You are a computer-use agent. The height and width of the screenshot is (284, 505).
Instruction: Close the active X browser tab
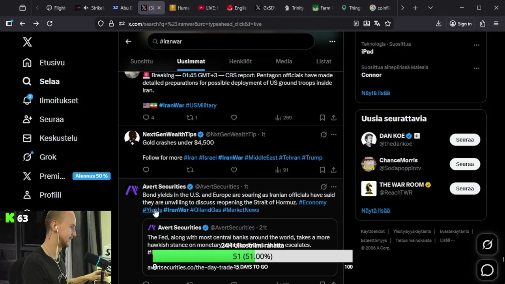pos(159,8)
